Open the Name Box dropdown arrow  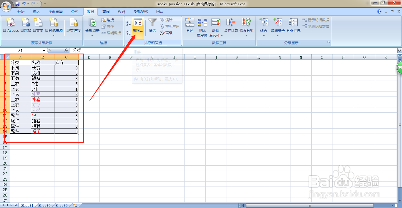point(44,51)
